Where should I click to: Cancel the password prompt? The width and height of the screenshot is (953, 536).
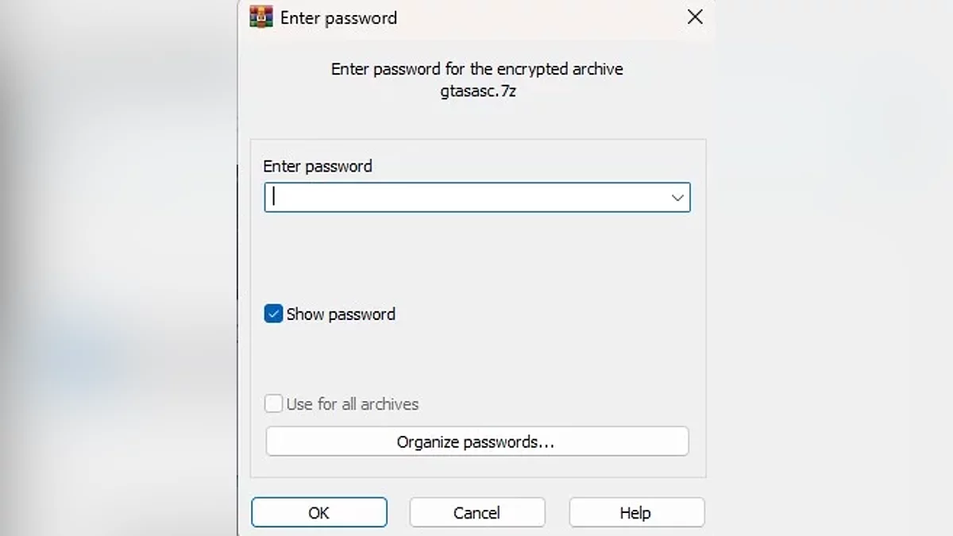476,513
